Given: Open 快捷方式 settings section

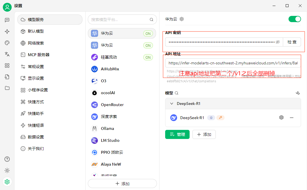Looking at the screenshot, I should click(50, 102).
